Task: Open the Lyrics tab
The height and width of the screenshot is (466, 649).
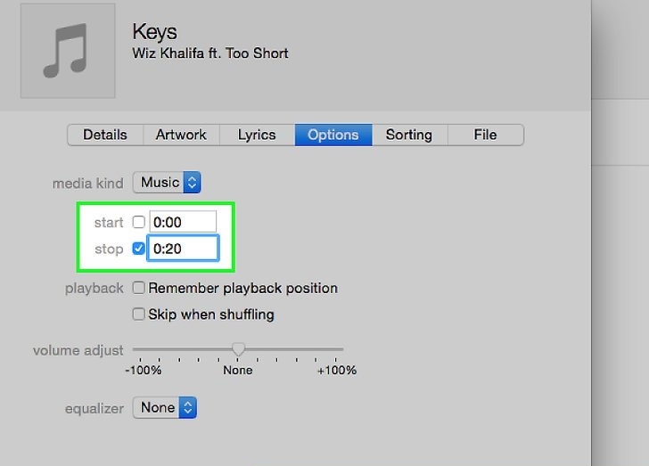Action: pyautogui.click(x=257, y=135)
